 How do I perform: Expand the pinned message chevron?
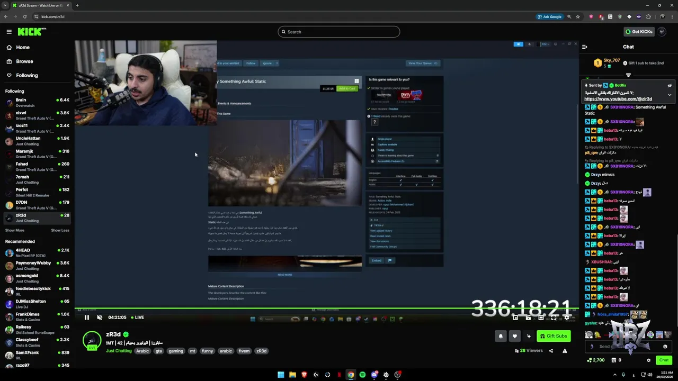(670, 95)
